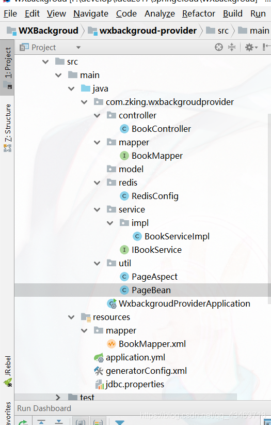Collapse the mapper folder under resources
This screenshot has height=425, width=271.
[x=84, y=331]
